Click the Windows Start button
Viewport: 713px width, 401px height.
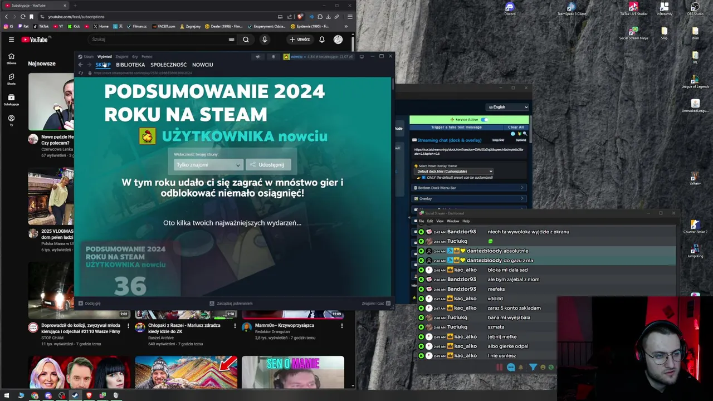click(7, 395)
